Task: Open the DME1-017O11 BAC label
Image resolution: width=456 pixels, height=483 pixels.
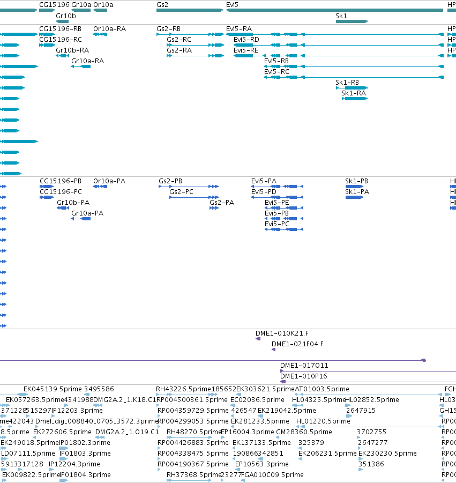Action: (304, 366)
